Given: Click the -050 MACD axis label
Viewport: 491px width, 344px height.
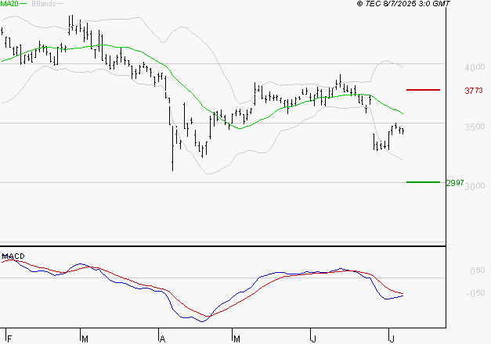Looking at the screenshot, I should point(475,293).
